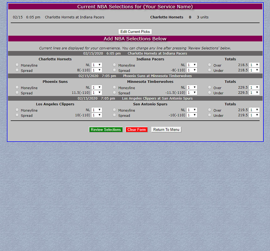270x251 pixels.
Task: Open units dropdown for Los Angeles Clippers Moneyline
Action: click(97, 110)
